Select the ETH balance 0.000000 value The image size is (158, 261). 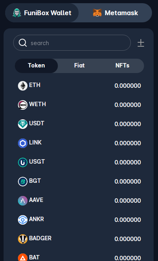pyautogui.click(x=128, y=86)
